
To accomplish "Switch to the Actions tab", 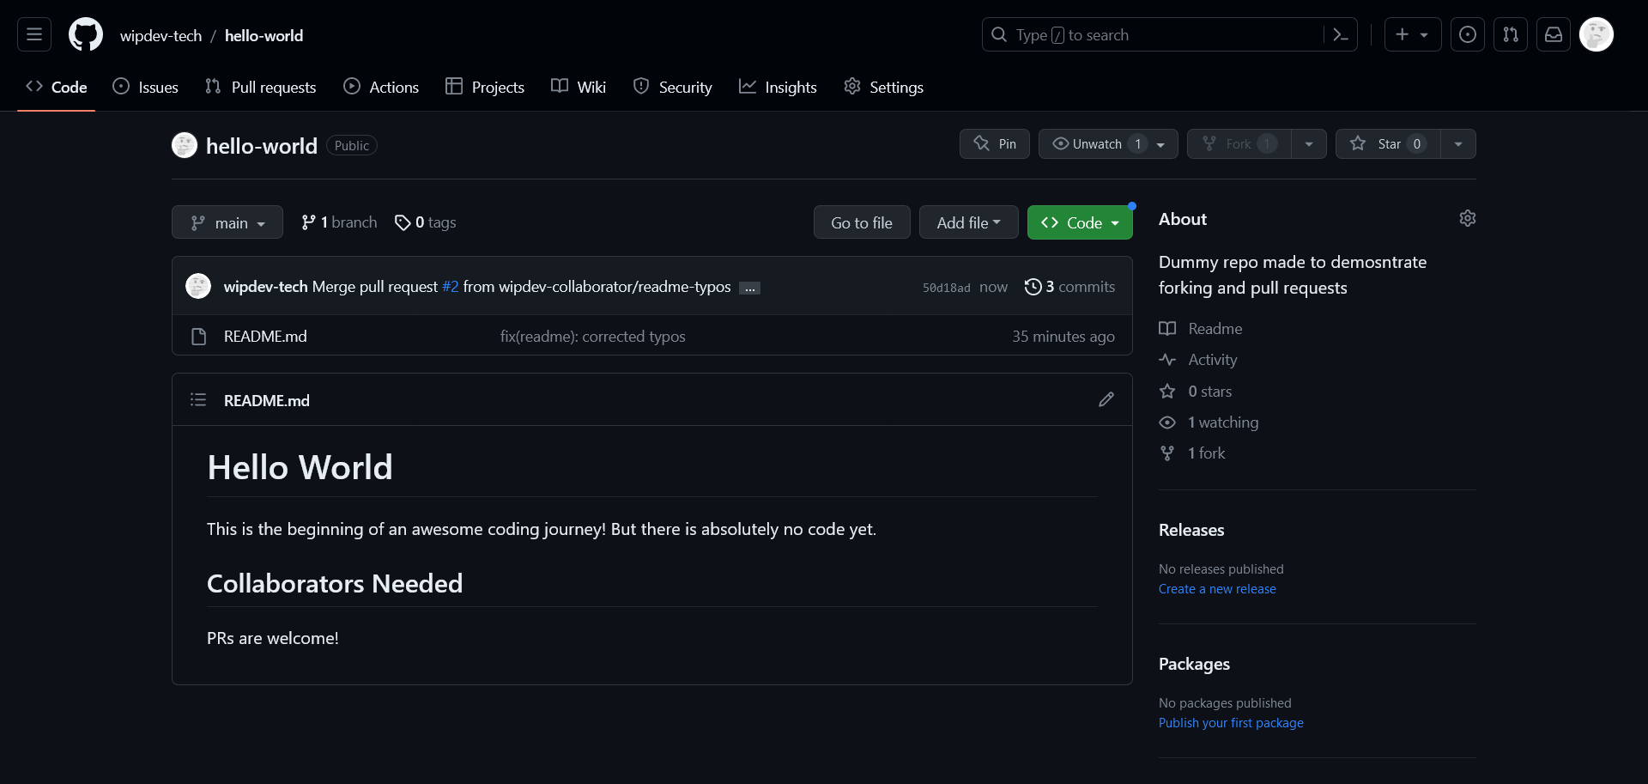I will pyautogui.click(x=381, y=87).
